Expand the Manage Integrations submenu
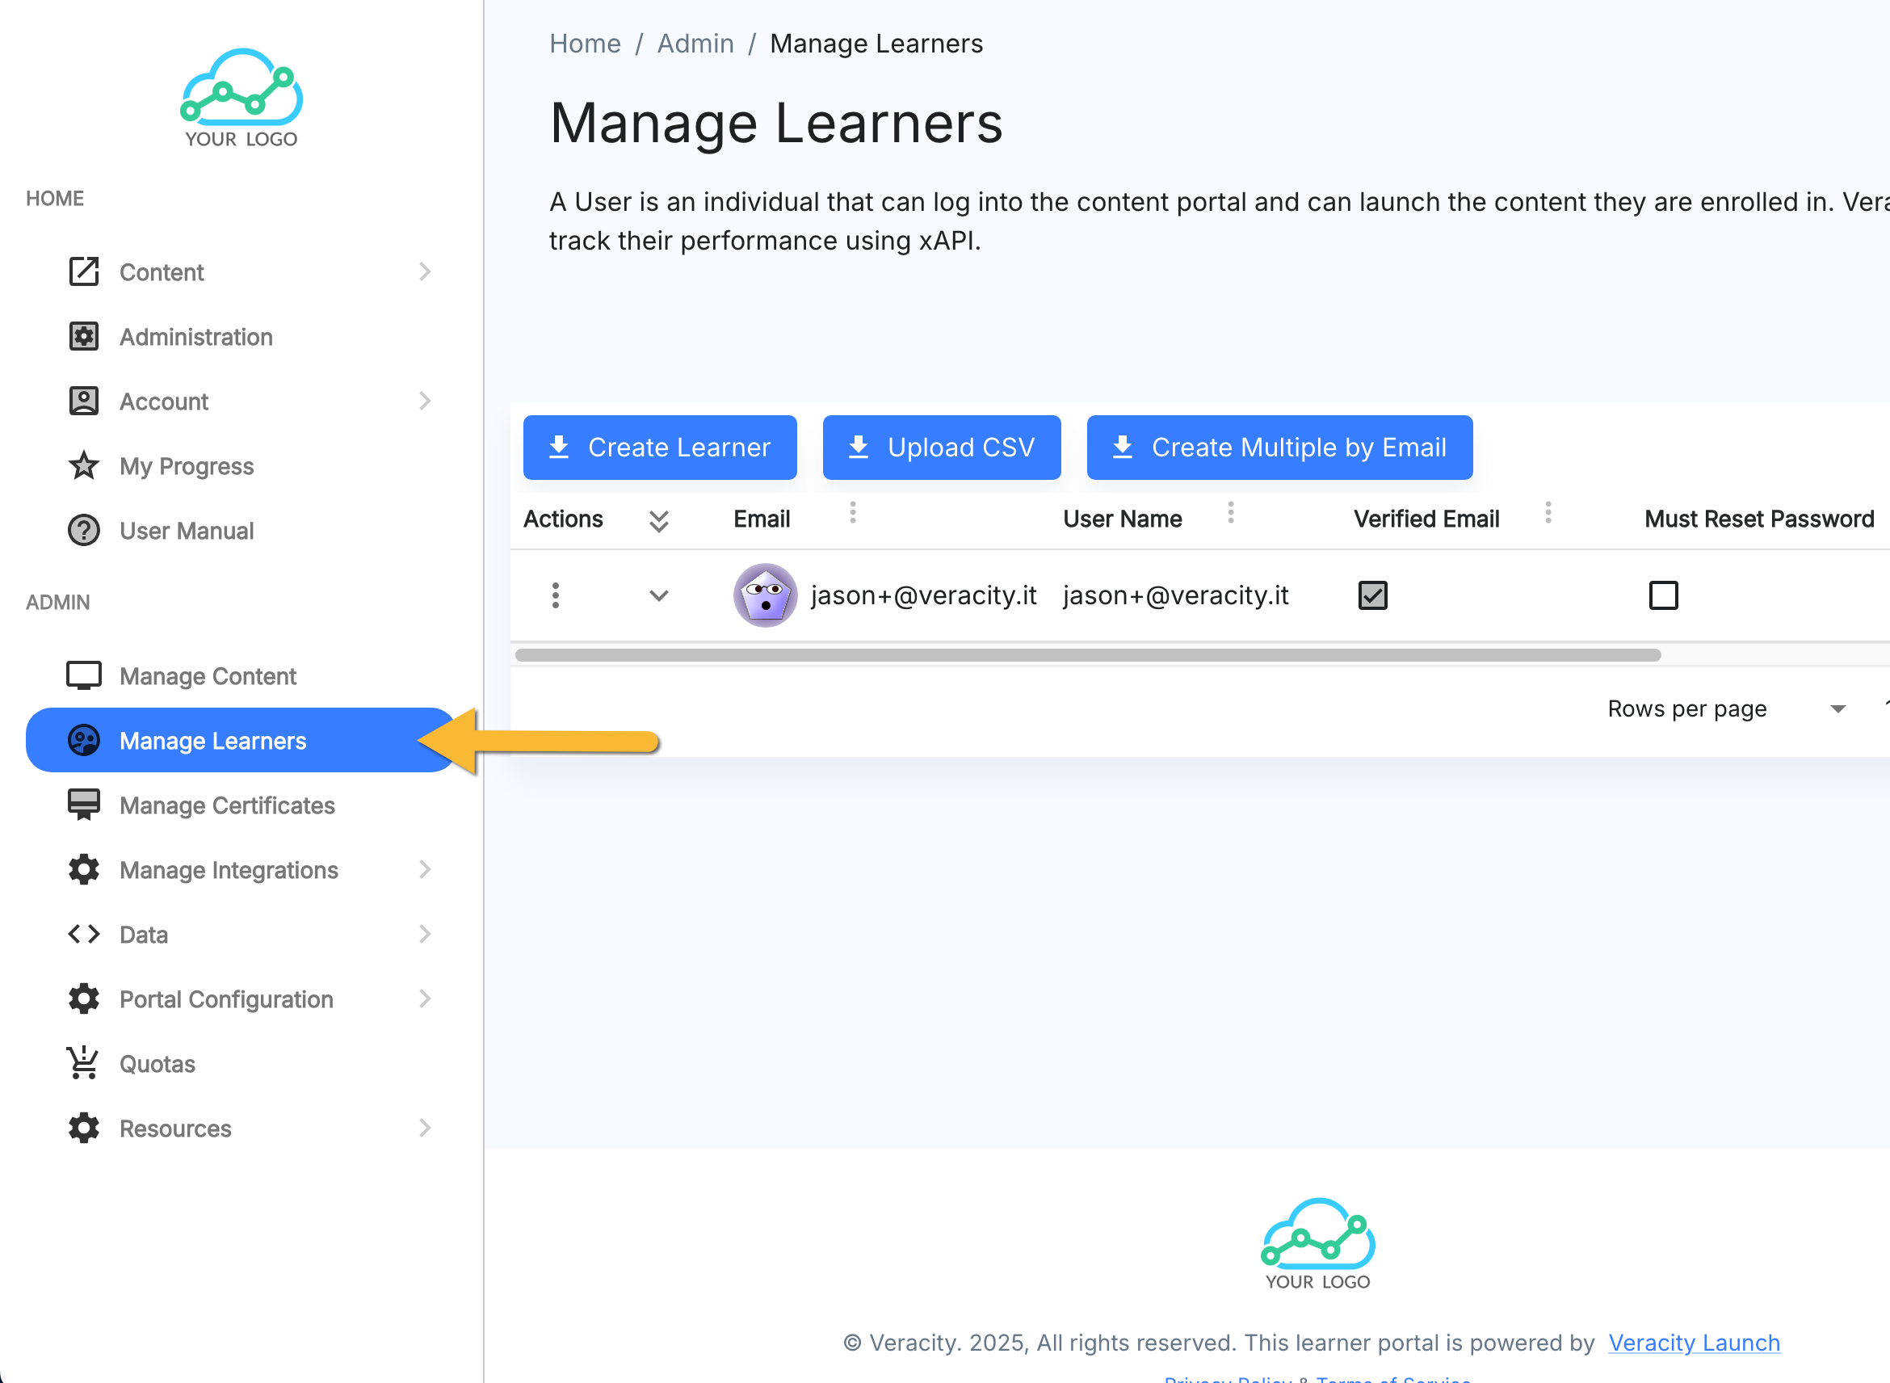This screenshot has height=1383, width=1890. [424, 870]
